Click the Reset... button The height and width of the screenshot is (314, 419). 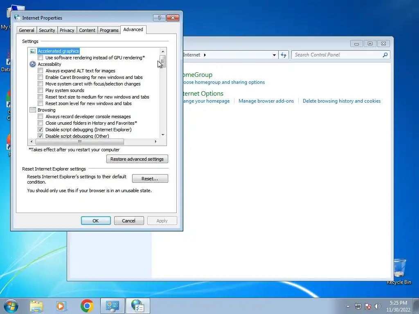coord(150,179)
